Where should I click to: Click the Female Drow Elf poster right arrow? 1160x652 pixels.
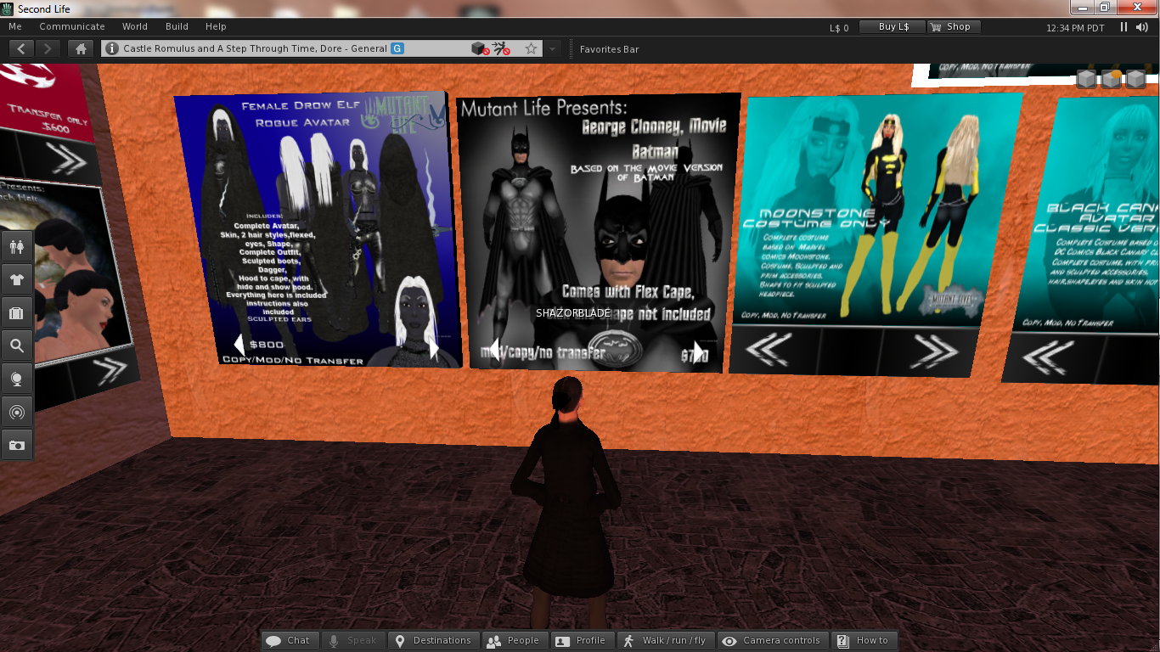[x=435, y=350]
